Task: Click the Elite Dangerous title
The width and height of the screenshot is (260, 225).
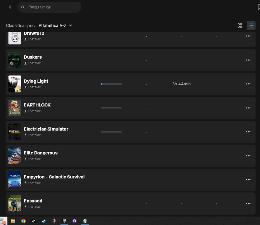Action: click(41, 153)
